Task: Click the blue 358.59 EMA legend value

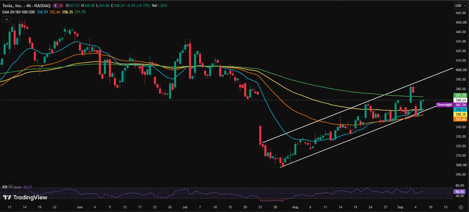Action: (x=42, y=12)
